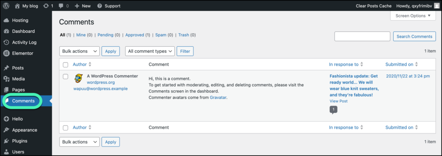Click the Wapuu commenter avatar
Image resolution: width=442 pixels, height=156 pixels.
click(x=79, y=78)
